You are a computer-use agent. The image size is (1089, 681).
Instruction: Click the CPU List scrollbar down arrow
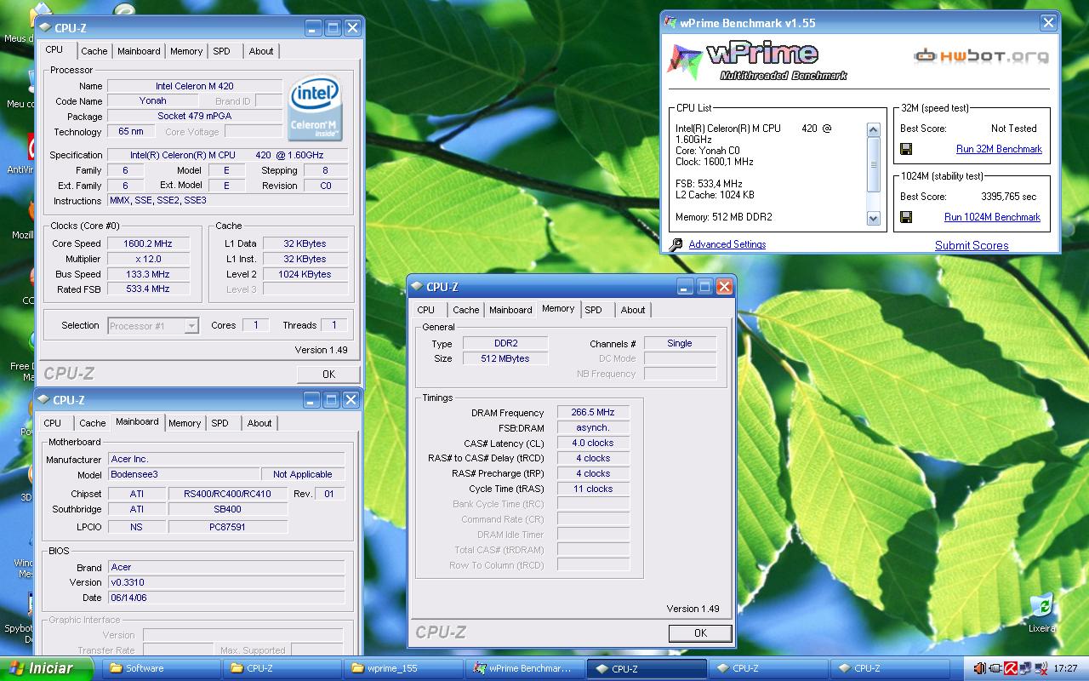(873, 219)
